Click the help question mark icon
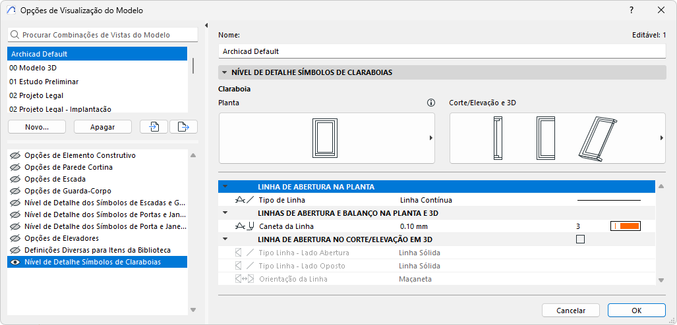The height and width of the screenshot is (325, 677). (632, 10)
